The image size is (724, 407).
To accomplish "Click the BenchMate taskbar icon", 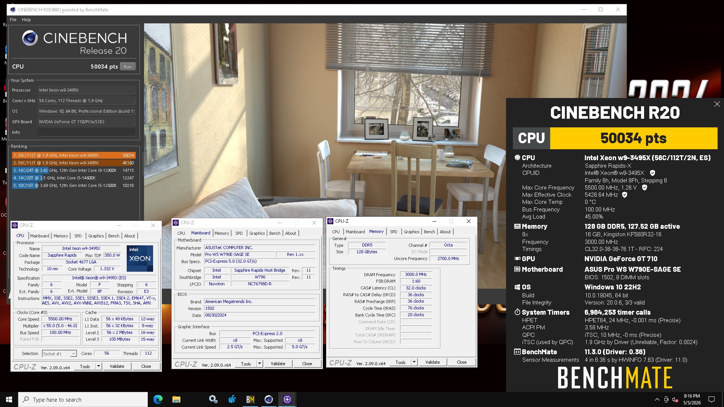I will click(250, 399).
